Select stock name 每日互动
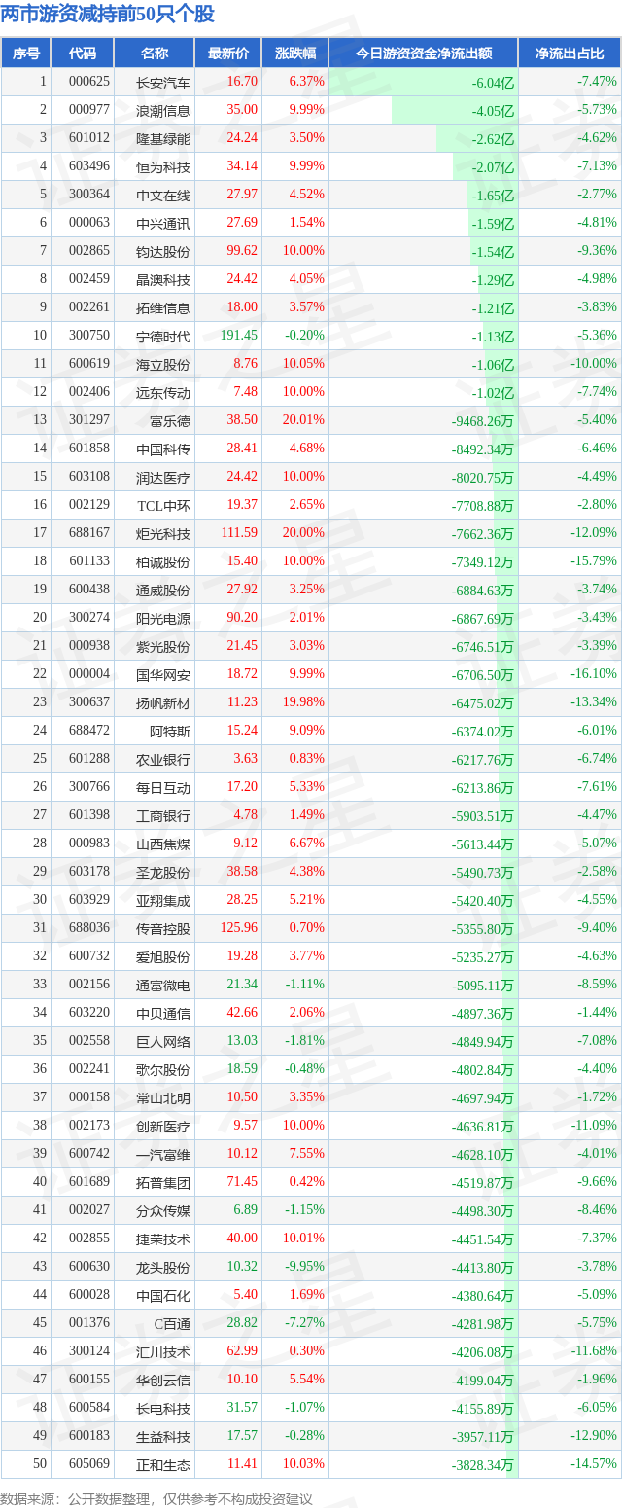The image size is (622, 1508). [x=163, y=788]
